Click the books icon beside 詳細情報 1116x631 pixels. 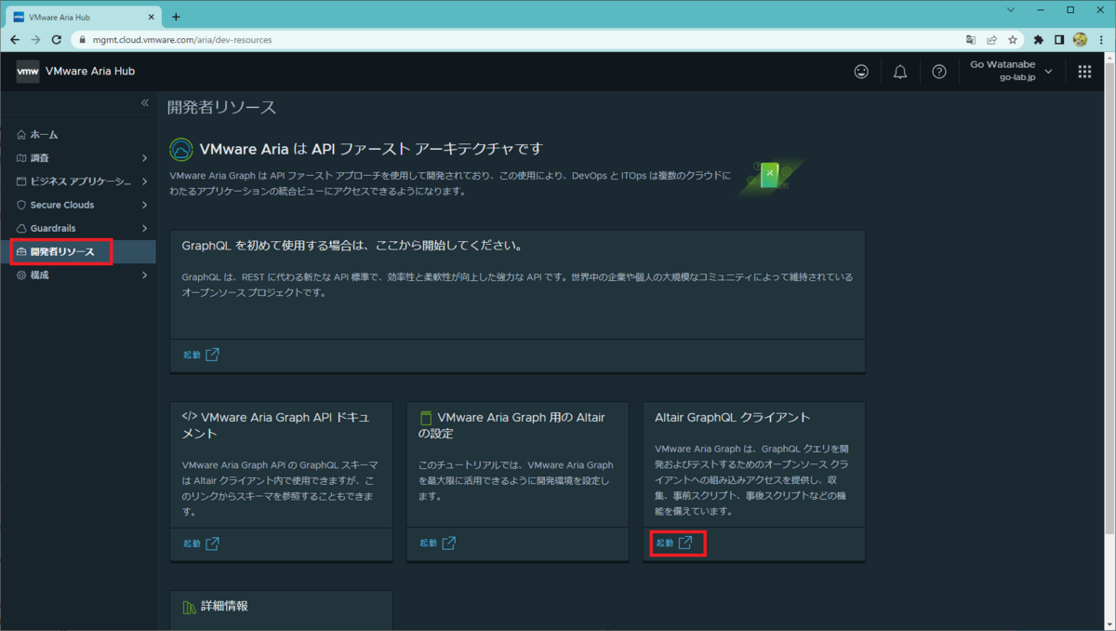[189, 607]
